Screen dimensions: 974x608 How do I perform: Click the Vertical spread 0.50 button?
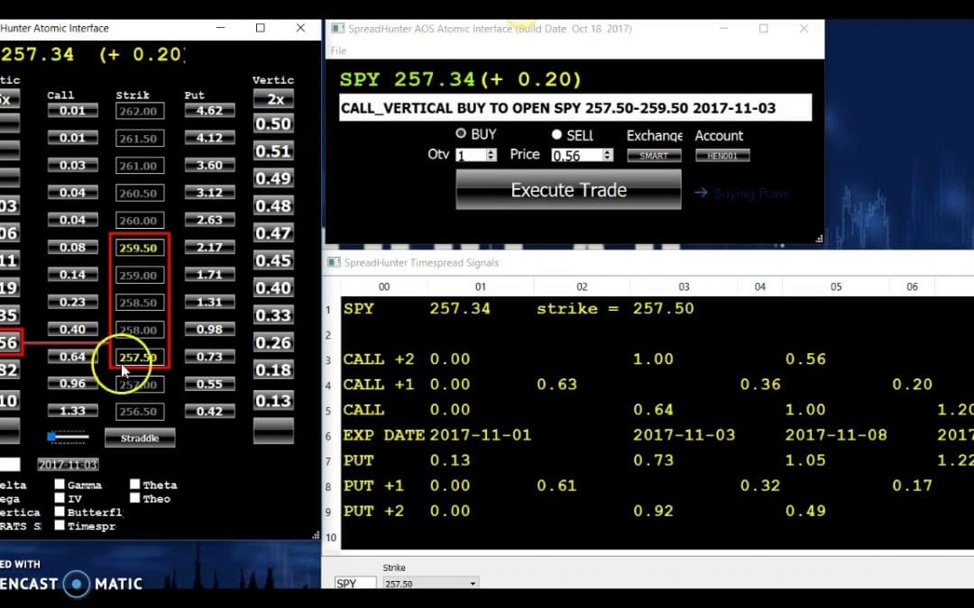tap(273, 124)
